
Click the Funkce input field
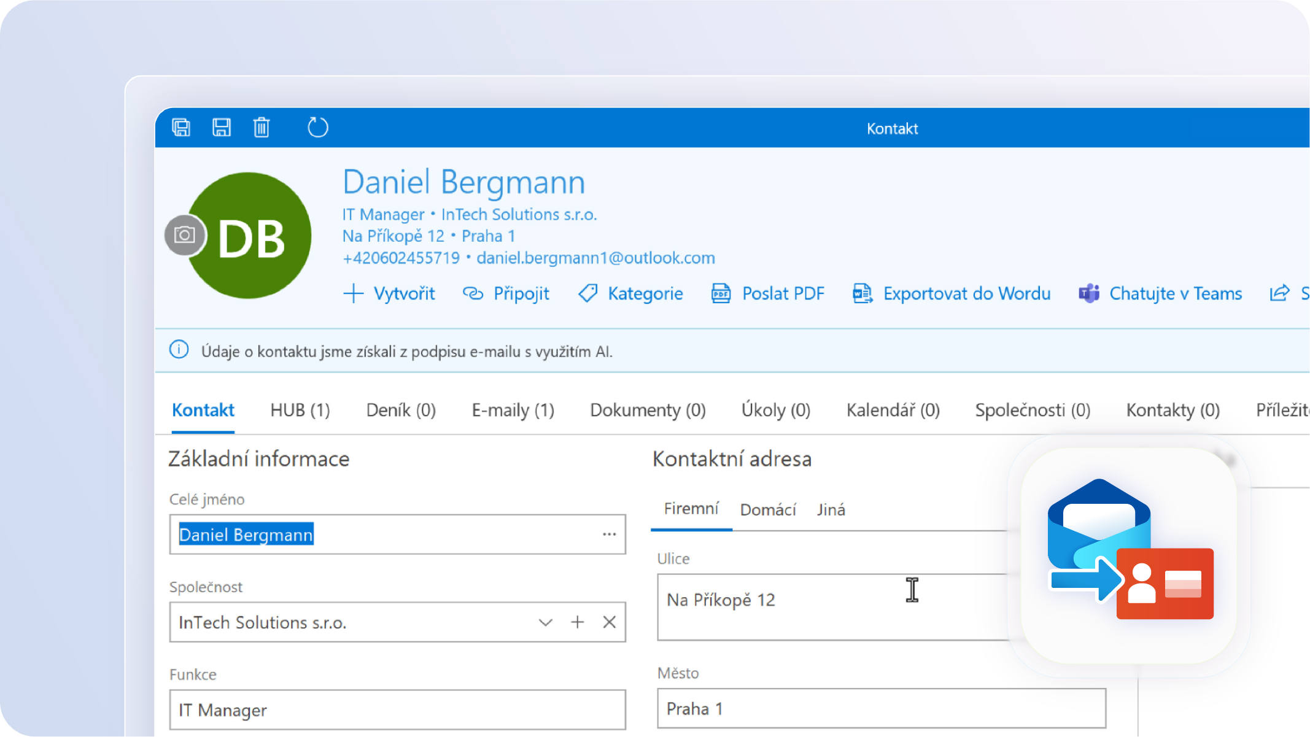click(x=398, y=710)
